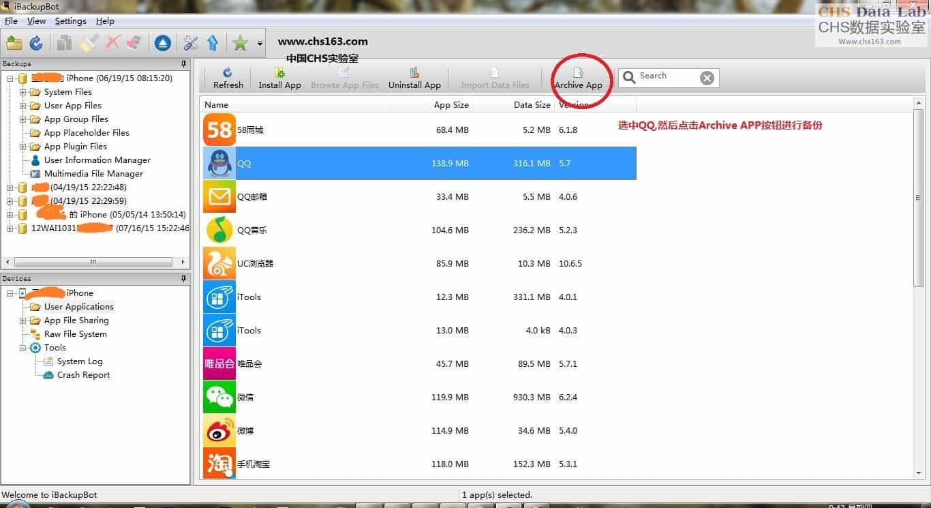Collapse the Tools node in Devices
Image resolution: width=931 pixels, height=508 pixels.
[23, 348]
